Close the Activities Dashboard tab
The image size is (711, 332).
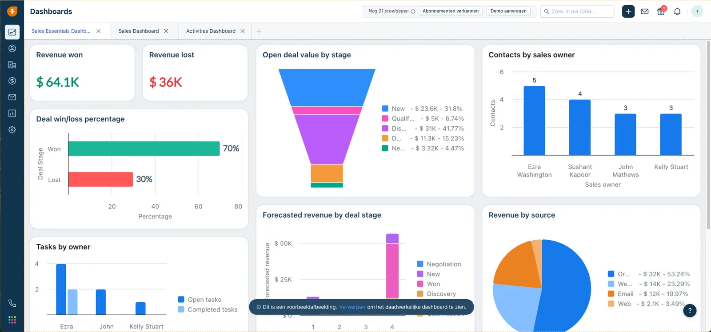click(243, 31)
